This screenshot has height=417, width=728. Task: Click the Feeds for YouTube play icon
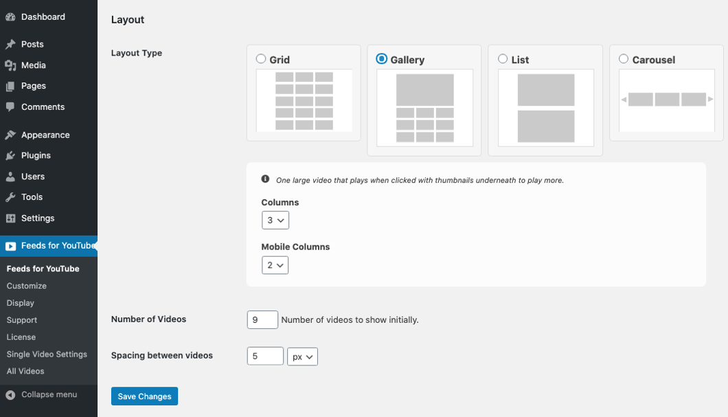coord(10,246)
